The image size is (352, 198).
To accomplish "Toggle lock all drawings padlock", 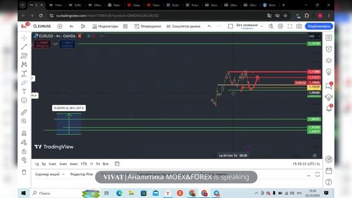I will tap(24, 151).
